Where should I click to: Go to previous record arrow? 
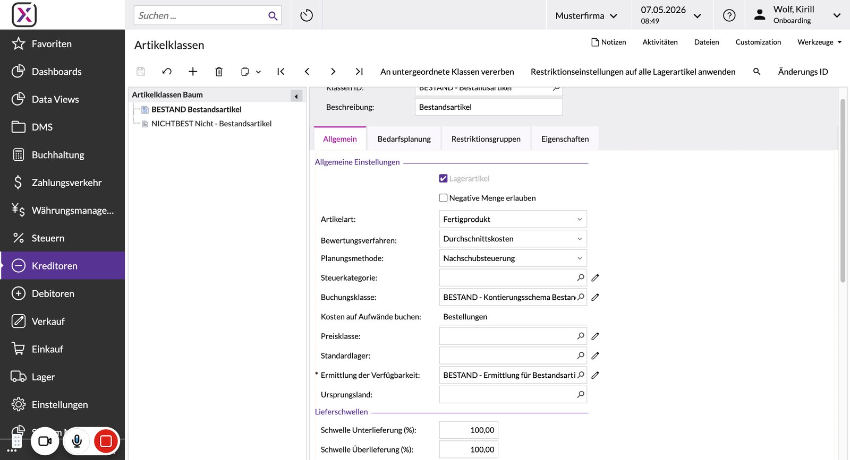coord(307,72)
